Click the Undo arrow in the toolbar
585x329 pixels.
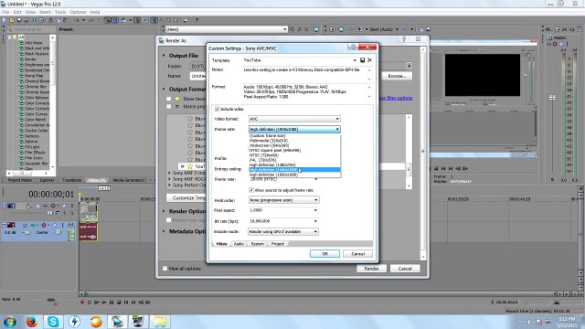77,20
